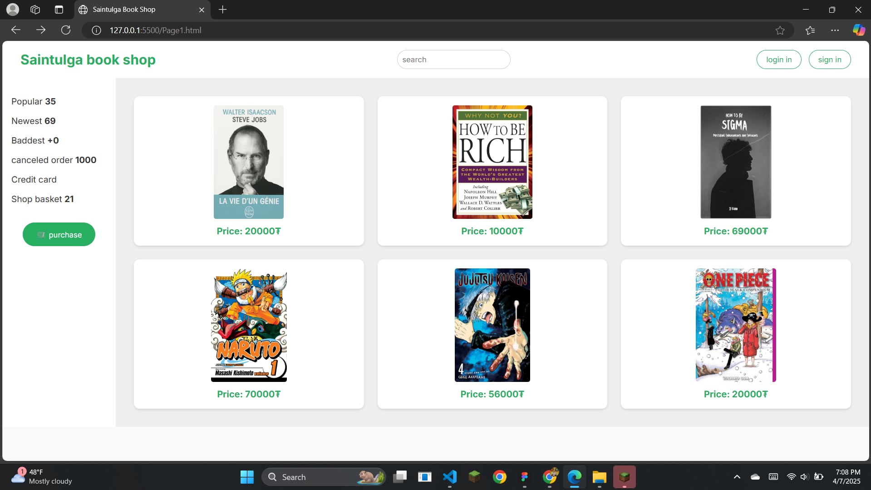Click the browser forward arrow
Viewport: 871px width, 490px height.
(41, 30)
